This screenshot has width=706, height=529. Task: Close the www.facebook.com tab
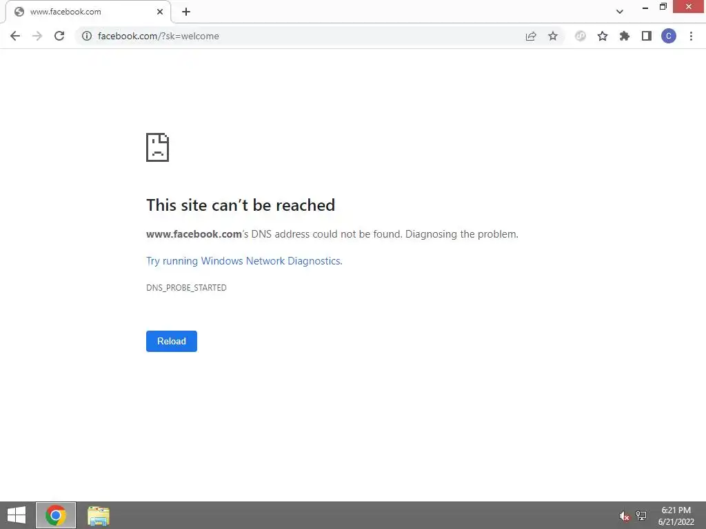[160, 12]
